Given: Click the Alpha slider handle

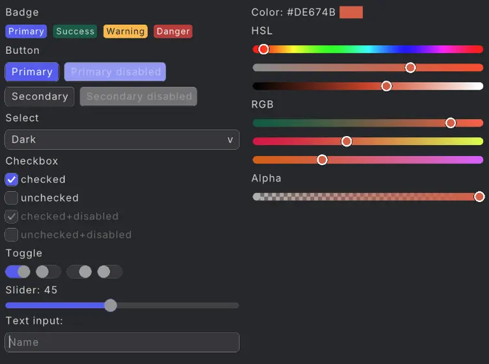Looking at the screenshot, I should click(479, 197).
